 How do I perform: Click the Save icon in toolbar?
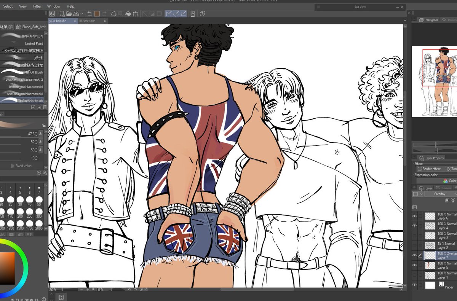pyautogui.click(x=76, y=14)
